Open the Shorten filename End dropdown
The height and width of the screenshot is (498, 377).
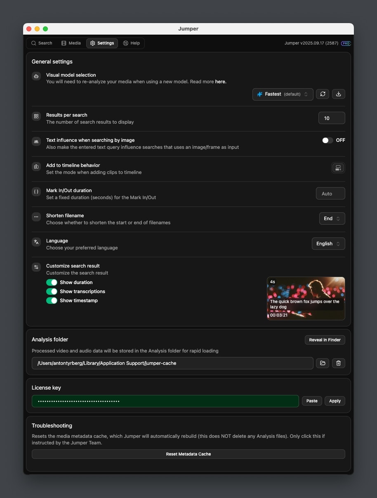(332, 218)
